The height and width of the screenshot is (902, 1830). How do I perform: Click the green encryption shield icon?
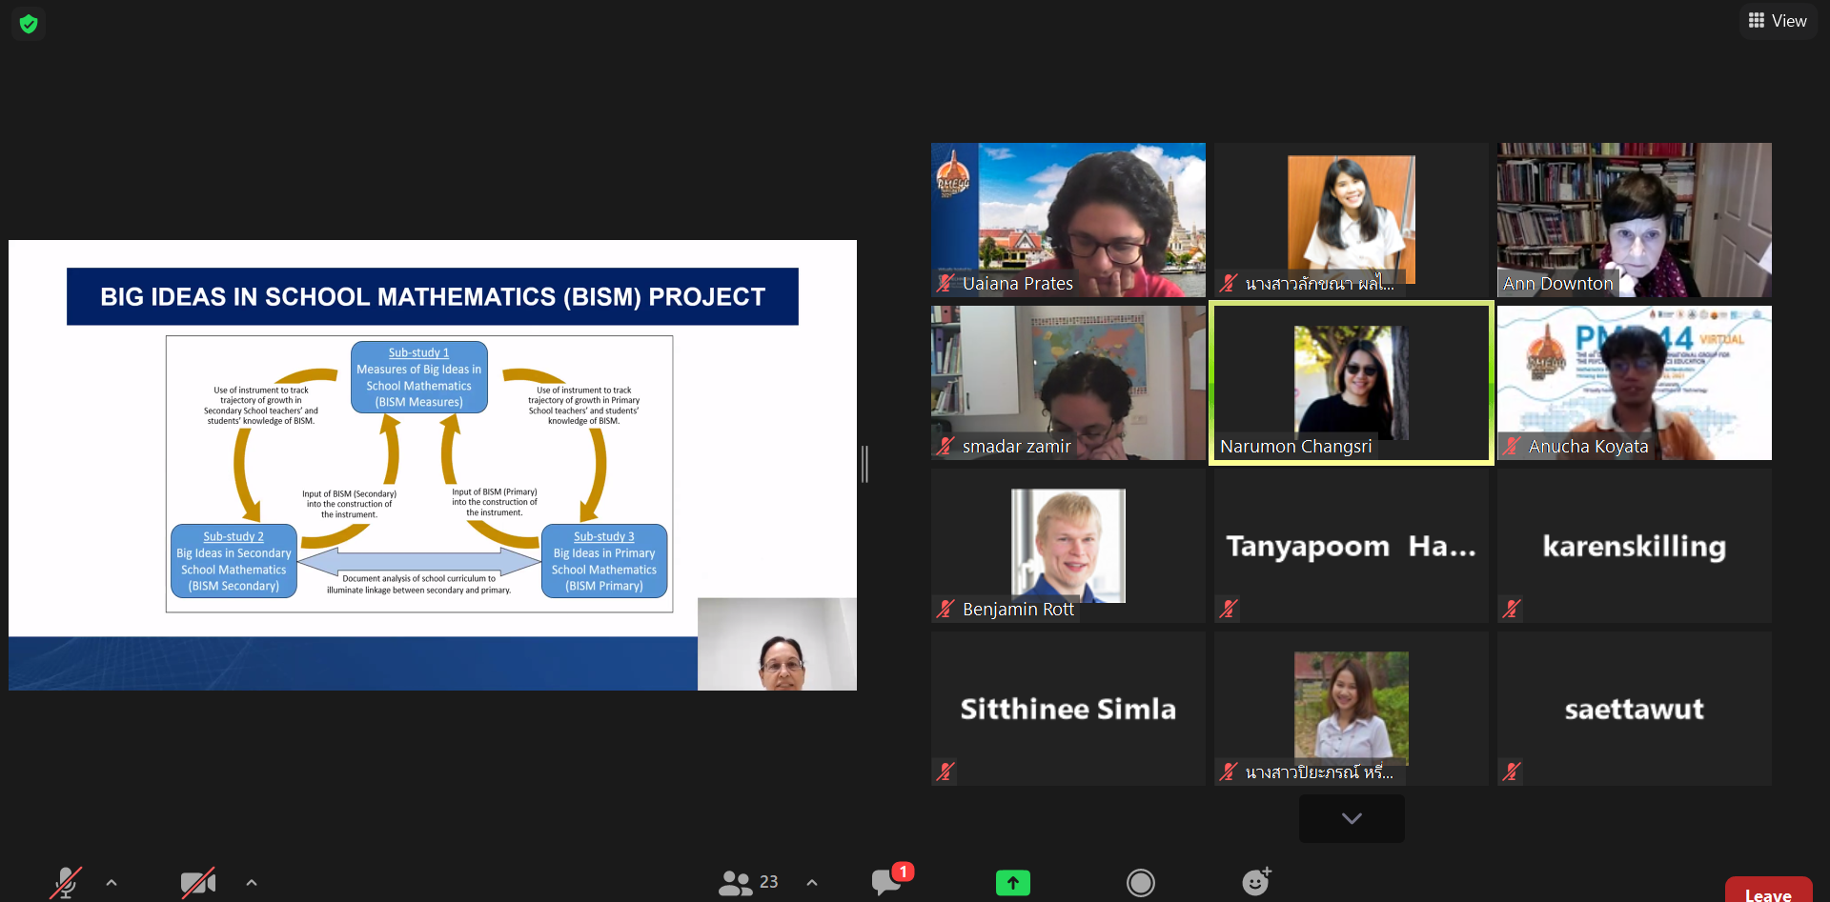[x=29, y=24]
